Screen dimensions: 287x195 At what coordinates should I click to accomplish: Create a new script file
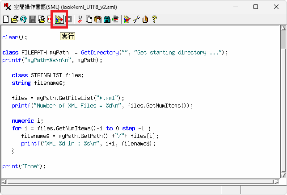pos(6,19)
